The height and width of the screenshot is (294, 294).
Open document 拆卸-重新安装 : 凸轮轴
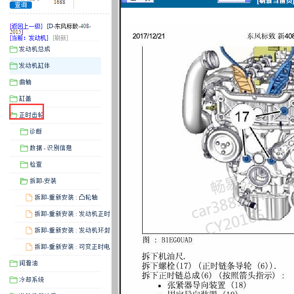pos(66,198)
